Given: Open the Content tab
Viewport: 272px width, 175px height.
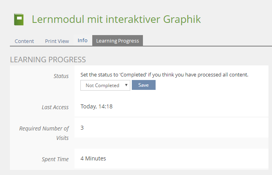Looking at the screenshot, I should 24,41.
